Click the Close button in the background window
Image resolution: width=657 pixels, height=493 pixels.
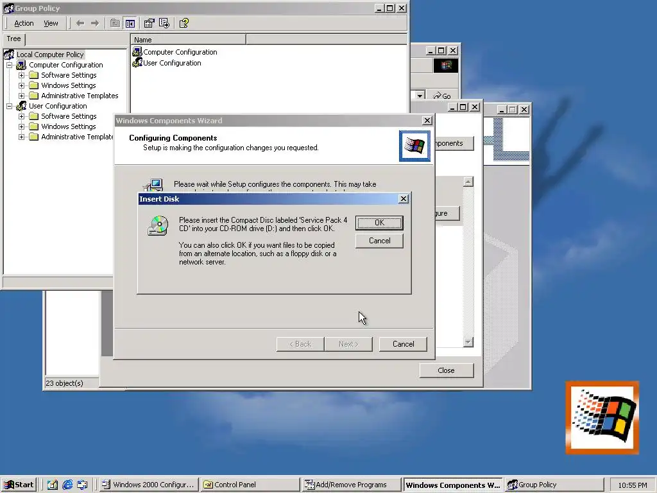(447, 370)
